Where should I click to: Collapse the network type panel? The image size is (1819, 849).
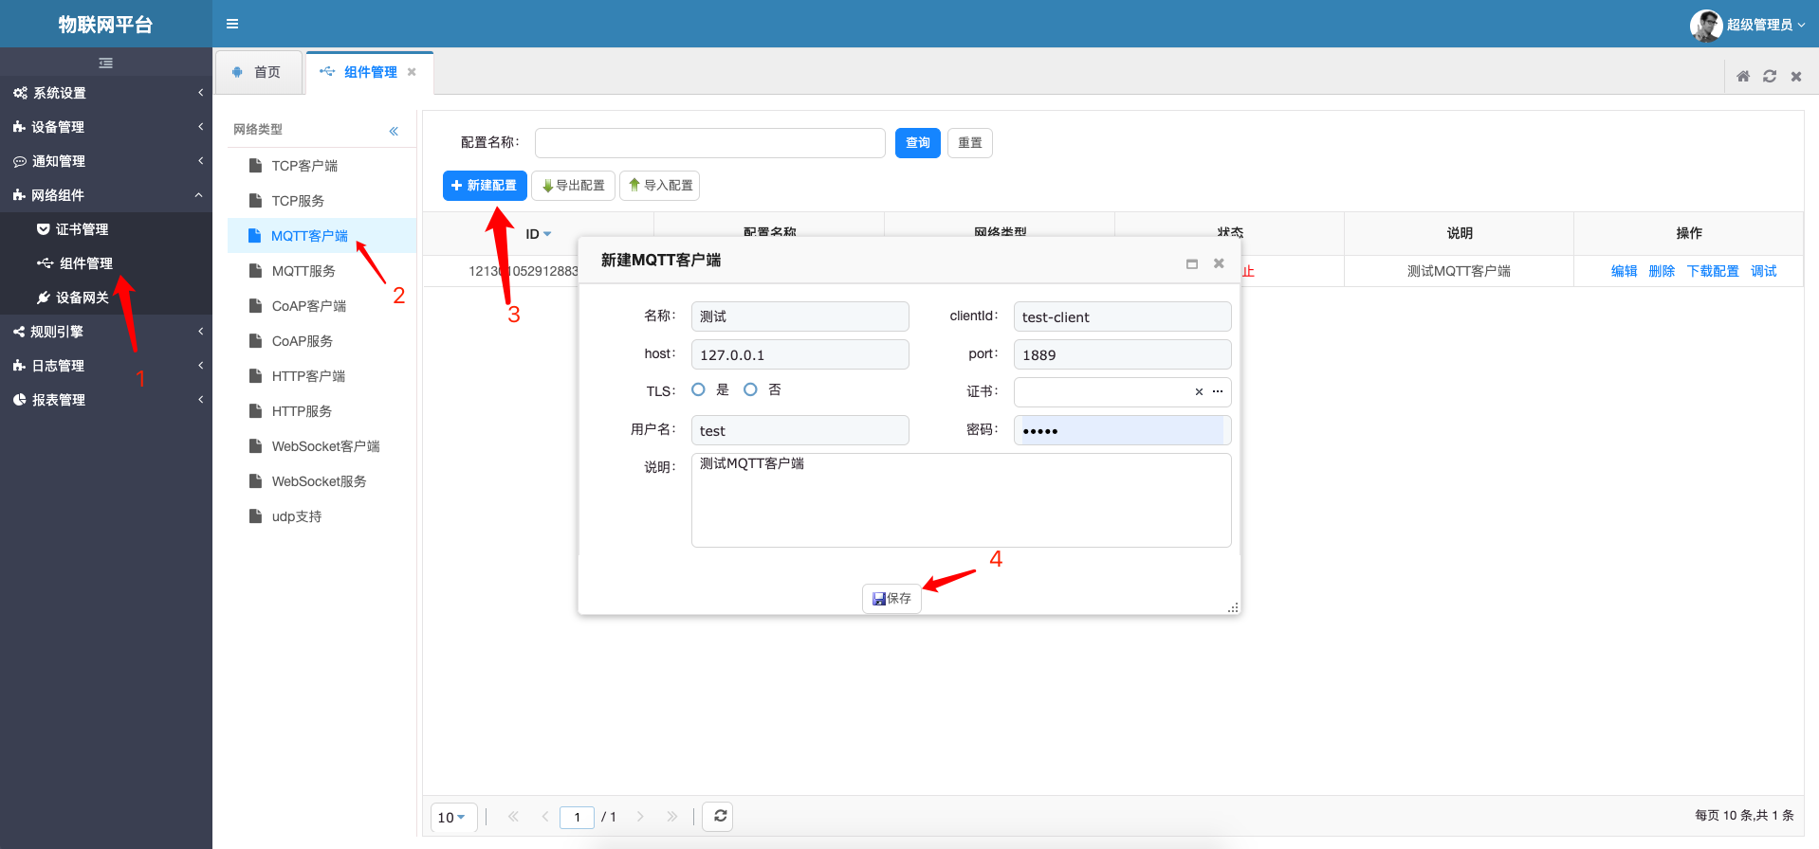point(394,131)
